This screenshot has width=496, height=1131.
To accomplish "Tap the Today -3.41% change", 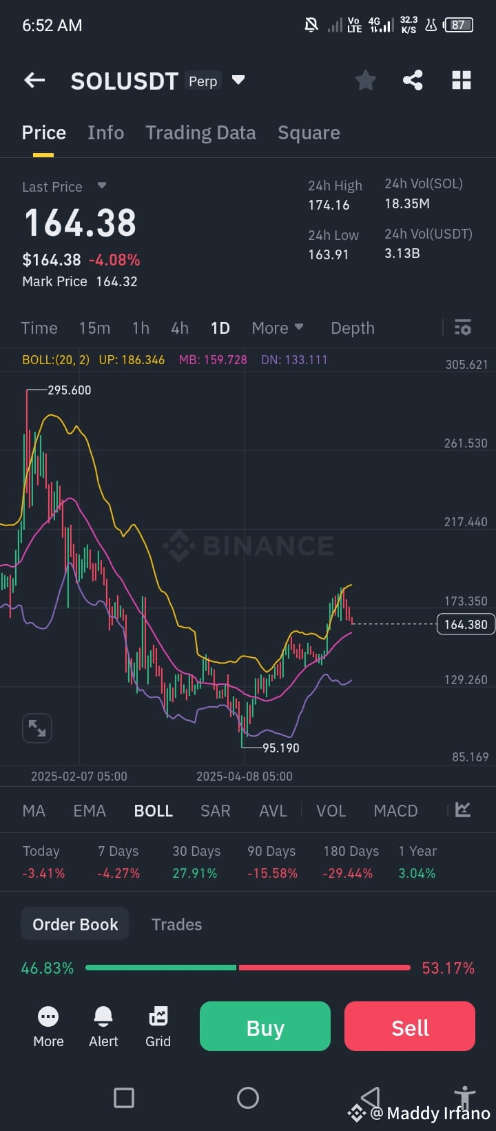I will tap(43, 873).
